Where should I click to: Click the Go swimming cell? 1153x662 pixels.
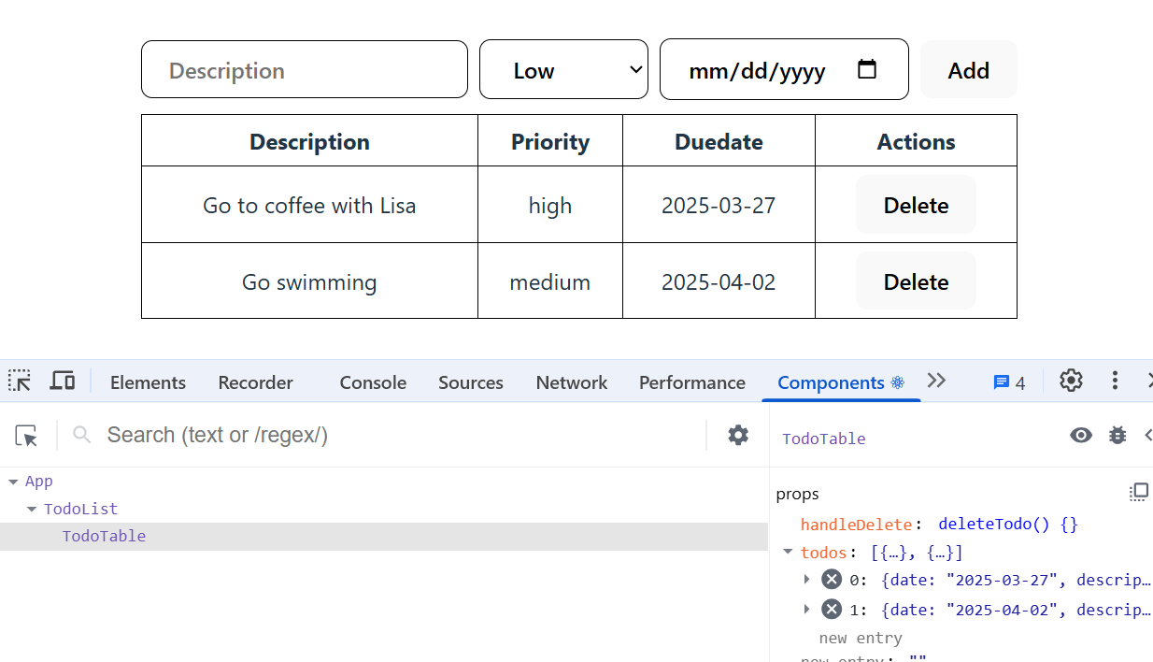(309, 281)
